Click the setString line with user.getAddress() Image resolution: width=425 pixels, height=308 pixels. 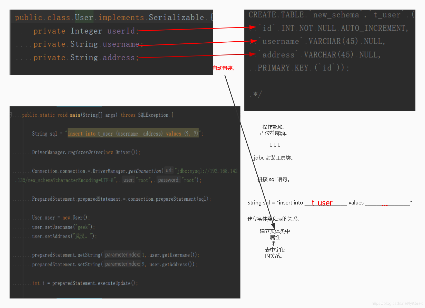point(114,264)
